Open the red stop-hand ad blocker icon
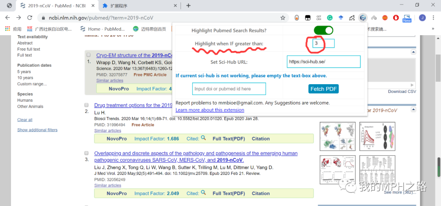This screenshot has height=206, width=441. coord(396,18)
